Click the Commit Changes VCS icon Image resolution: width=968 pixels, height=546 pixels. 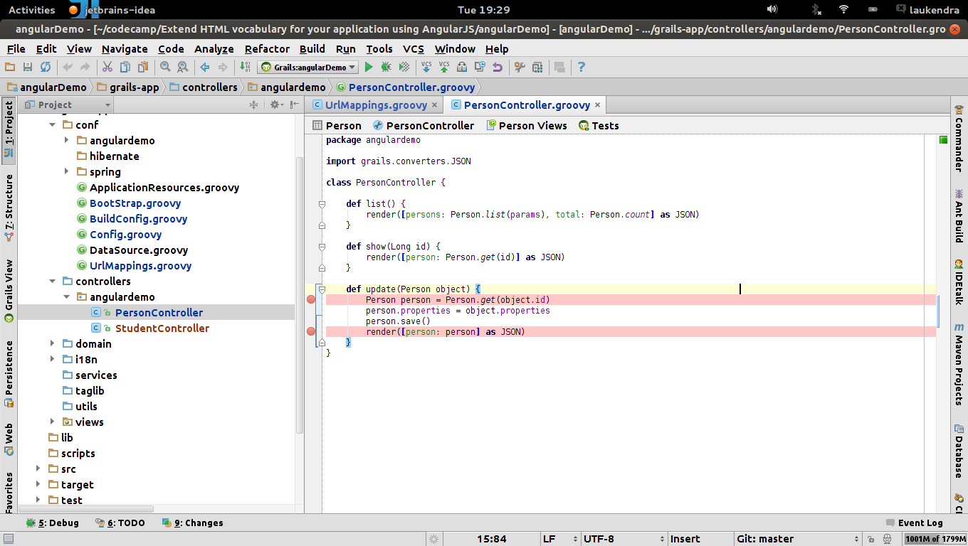click(444, 67)
